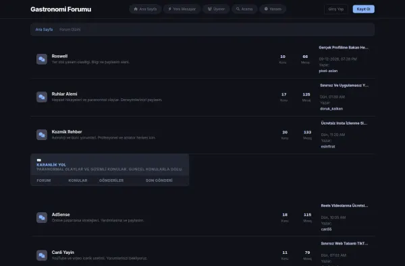Image resolution: width=405 pixels, height=266 pixels.
Task: Visit author profile can55
Action: tap(326, 229)
